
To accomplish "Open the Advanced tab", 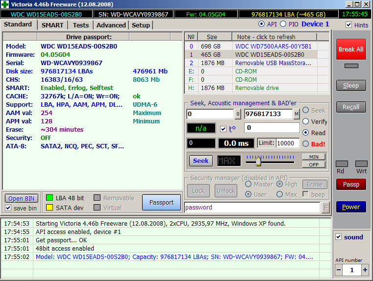I will tap(111, 25).
